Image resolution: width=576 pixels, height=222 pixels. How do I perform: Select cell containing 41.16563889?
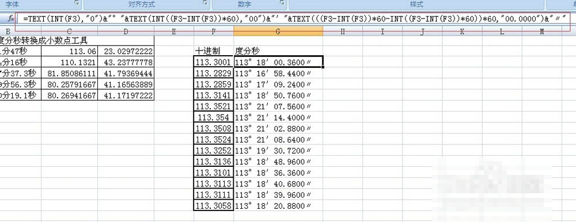pos(126,84)
